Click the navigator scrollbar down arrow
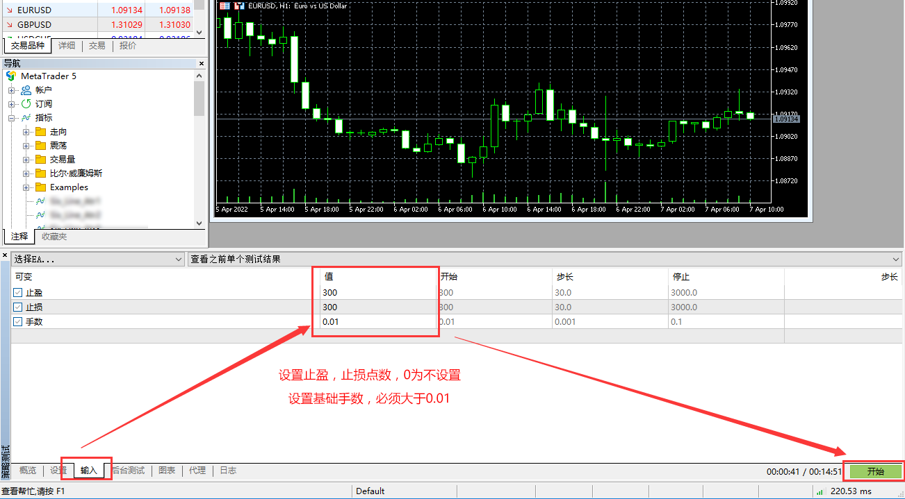 199,223
